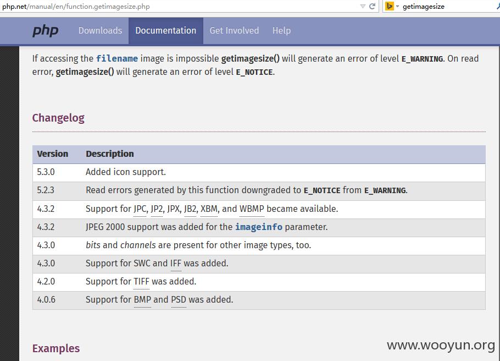
Task: Open the address bar history dropdown arrow
Action: point(363,6)
